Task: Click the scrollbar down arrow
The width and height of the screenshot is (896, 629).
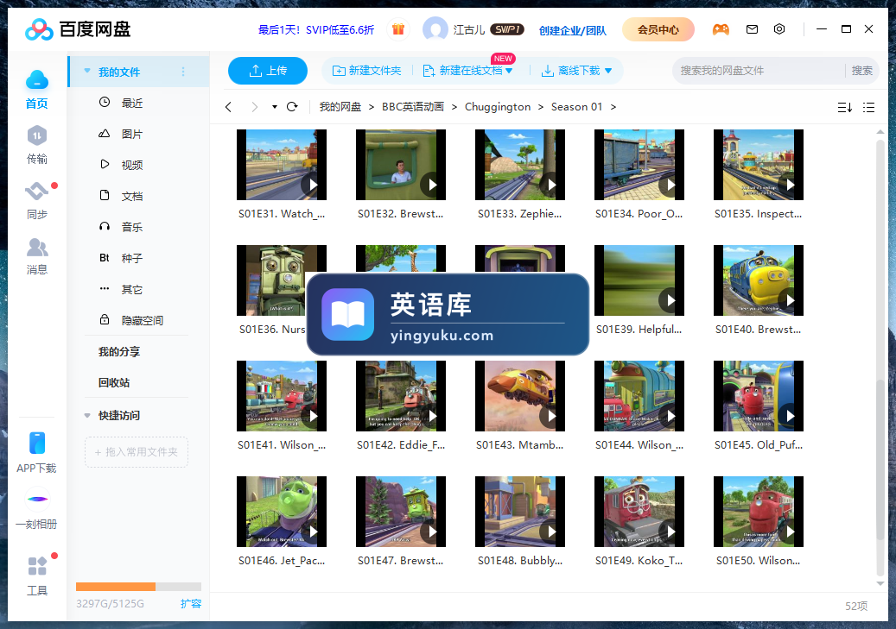Action: click(880, 584)
